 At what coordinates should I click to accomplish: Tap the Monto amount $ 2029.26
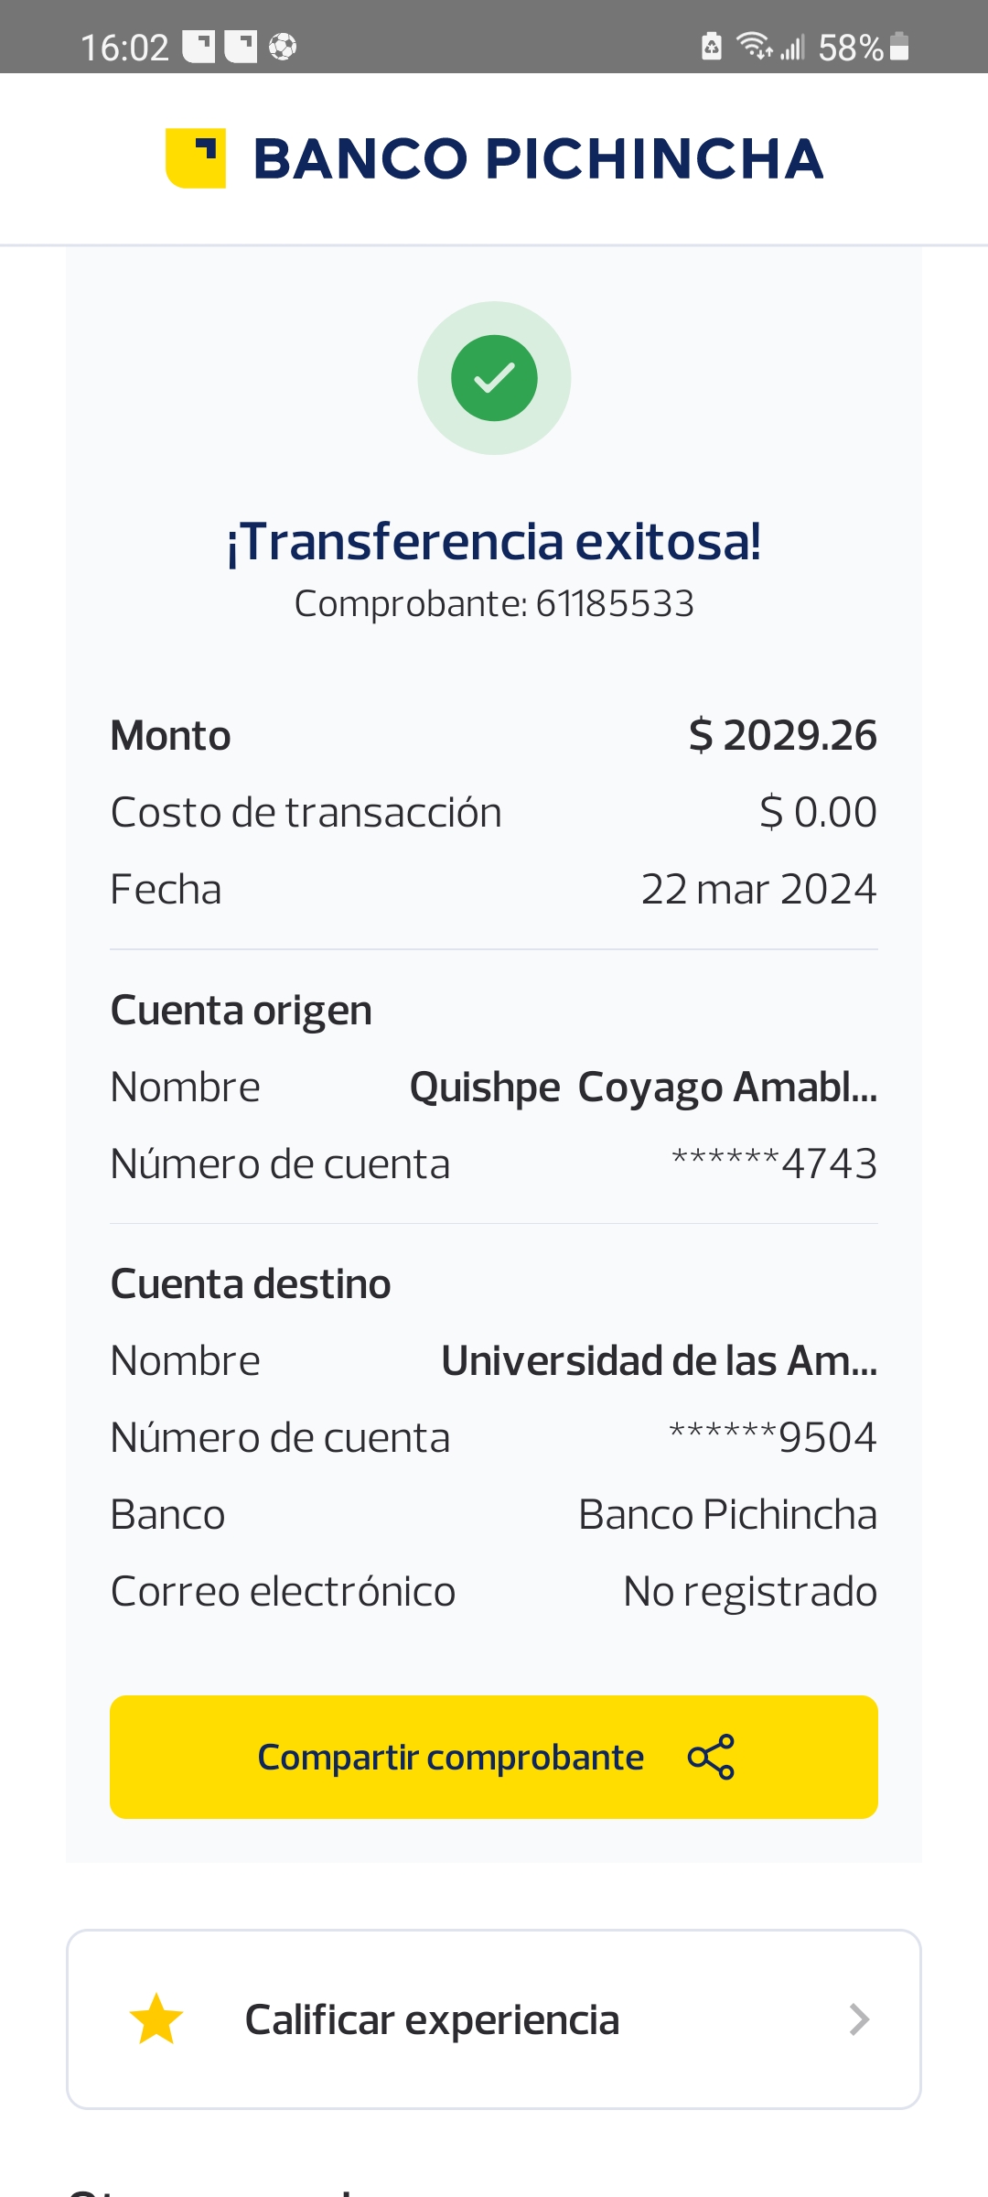click(782, 736)
